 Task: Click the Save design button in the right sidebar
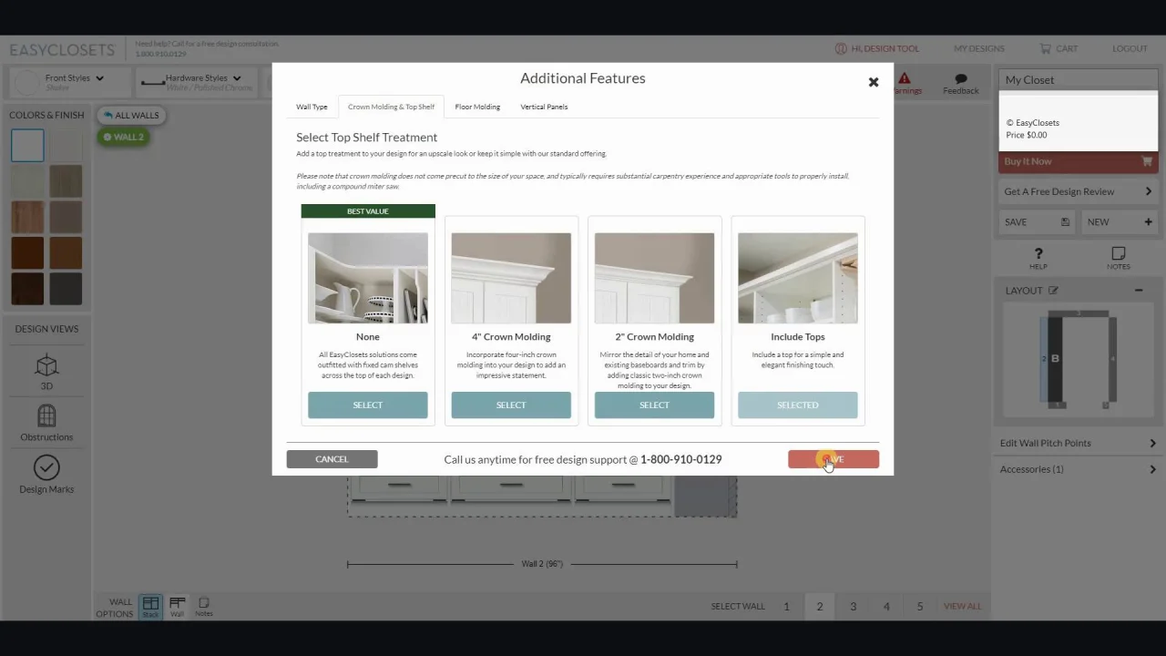1037,222
